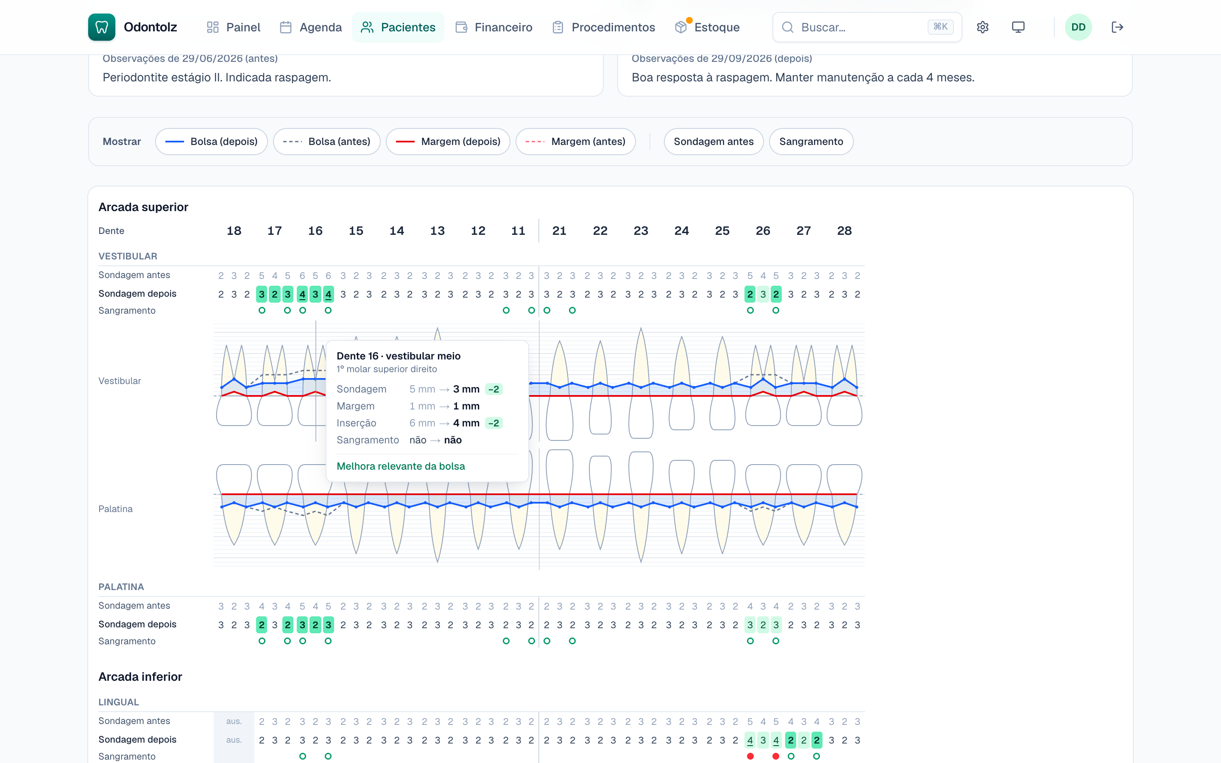Click the Dente 16 · vestibular meio tooltip title

(399, 356)
